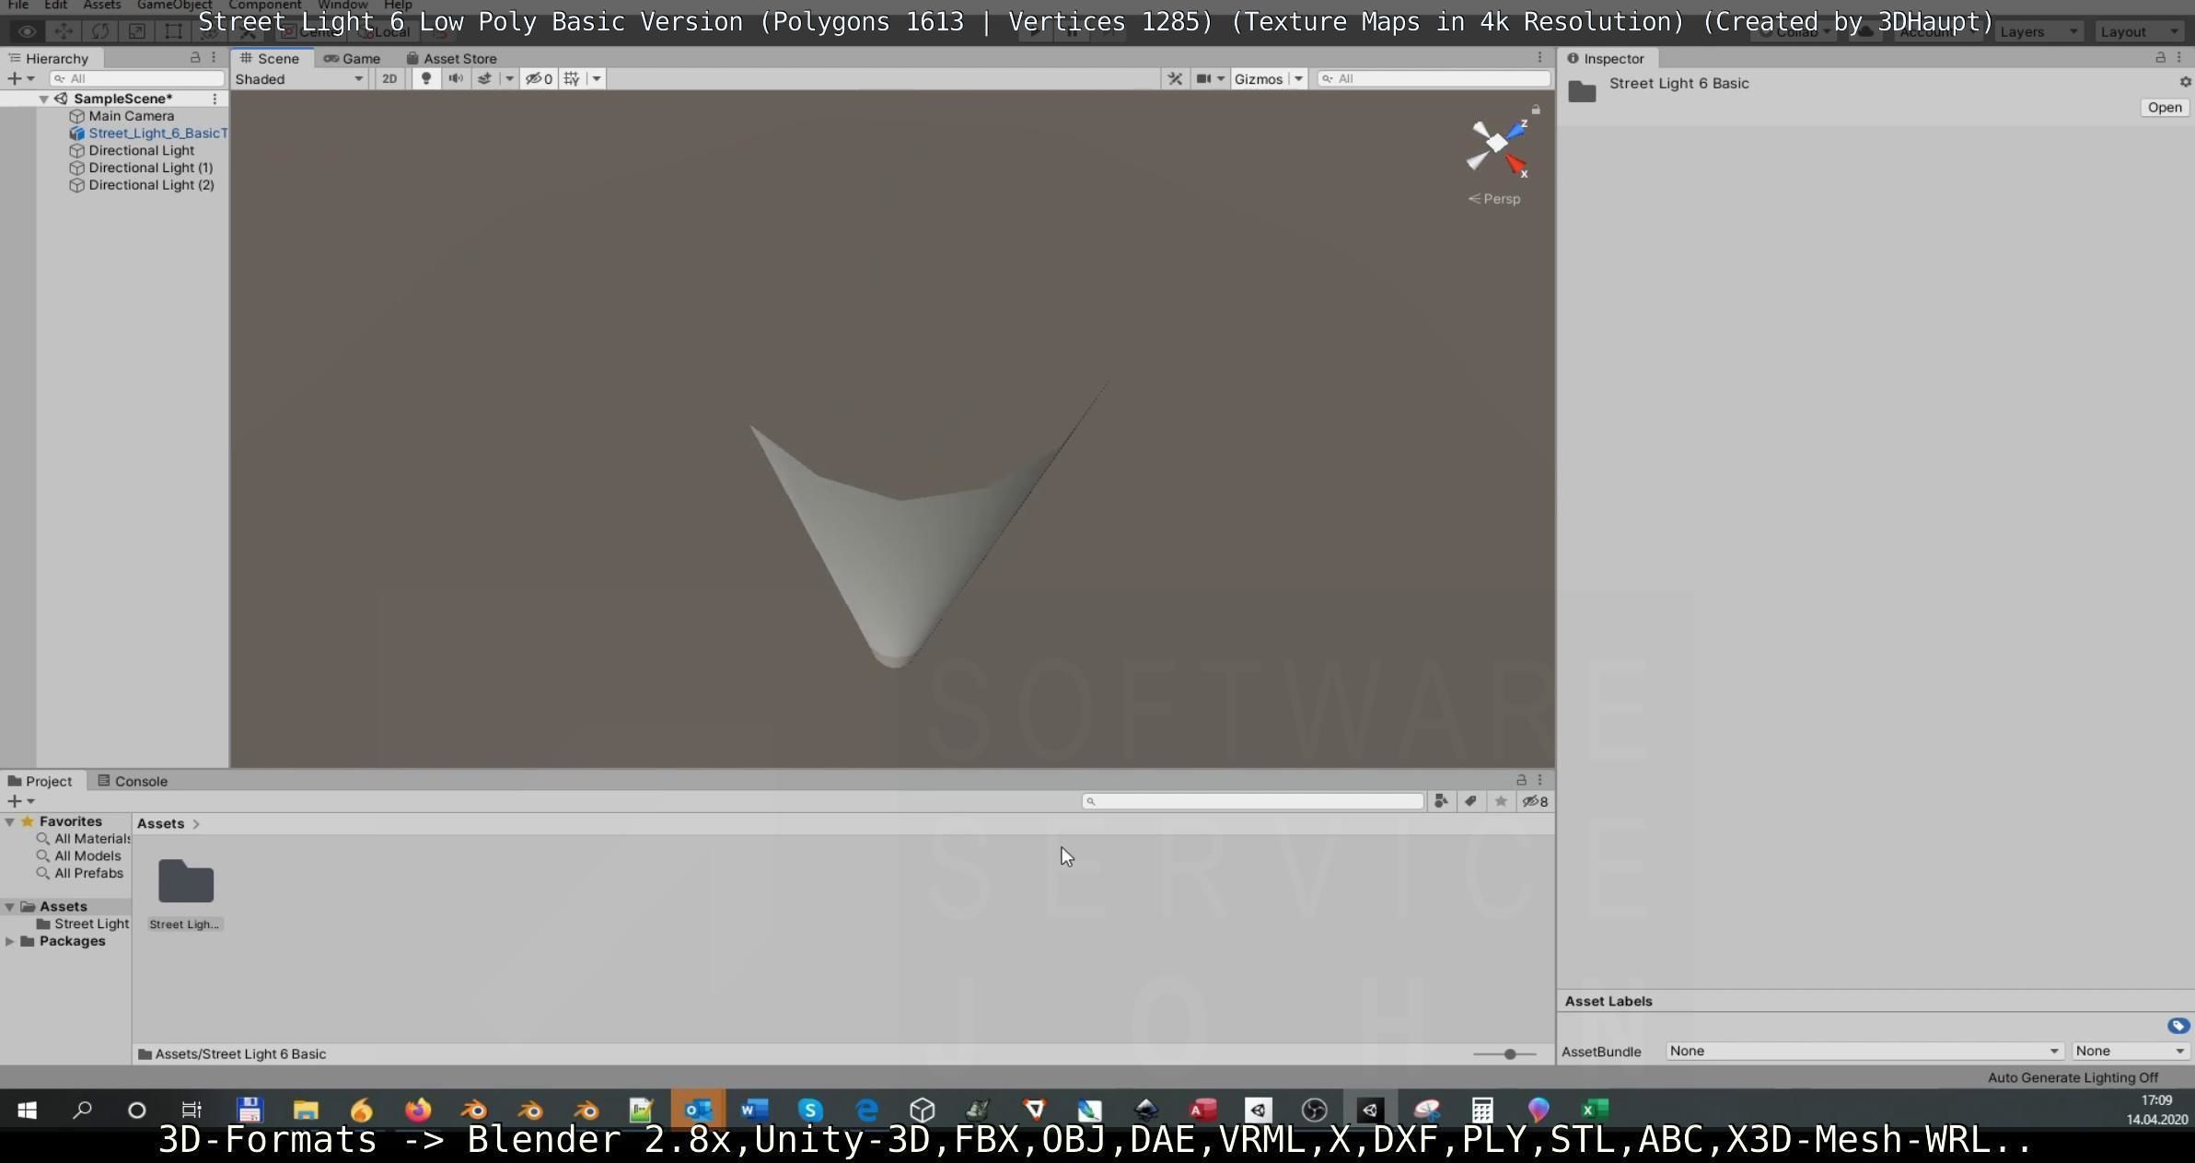Image resolution: width=2195 pixels, height=1163 pixels.
Task: Click the red X axis cone
Action: pos(1515,164)
